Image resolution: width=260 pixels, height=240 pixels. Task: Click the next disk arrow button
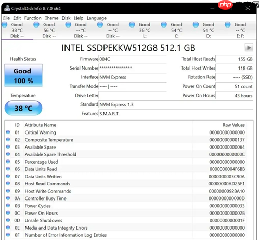[249, 48]
